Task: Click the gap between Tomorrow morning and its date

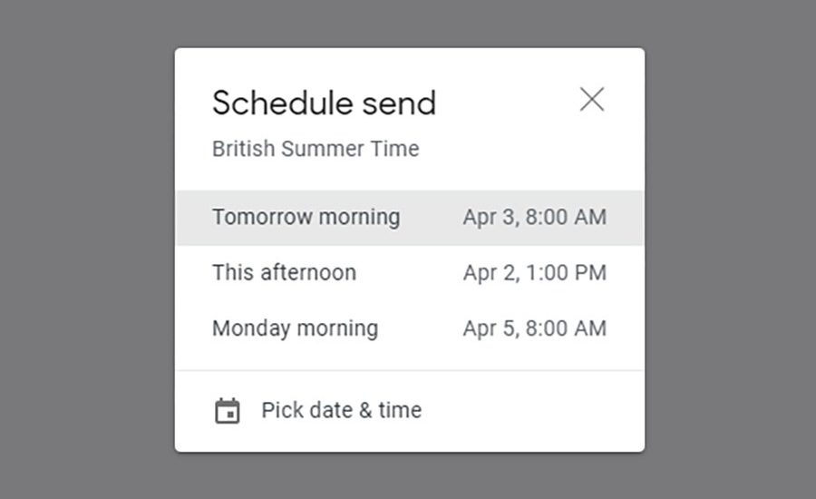Action: [x=432, y=217]
